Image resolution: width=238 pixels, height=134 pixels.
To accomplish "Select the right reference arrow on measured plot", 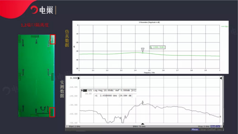I will [x=221, y=78].
